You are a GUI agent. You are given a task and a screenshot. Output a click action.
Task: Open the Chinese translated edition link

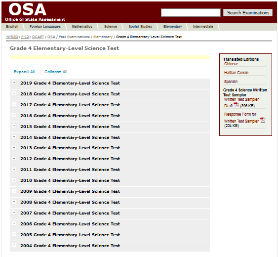pyautogui.click(x=231, y=64)
